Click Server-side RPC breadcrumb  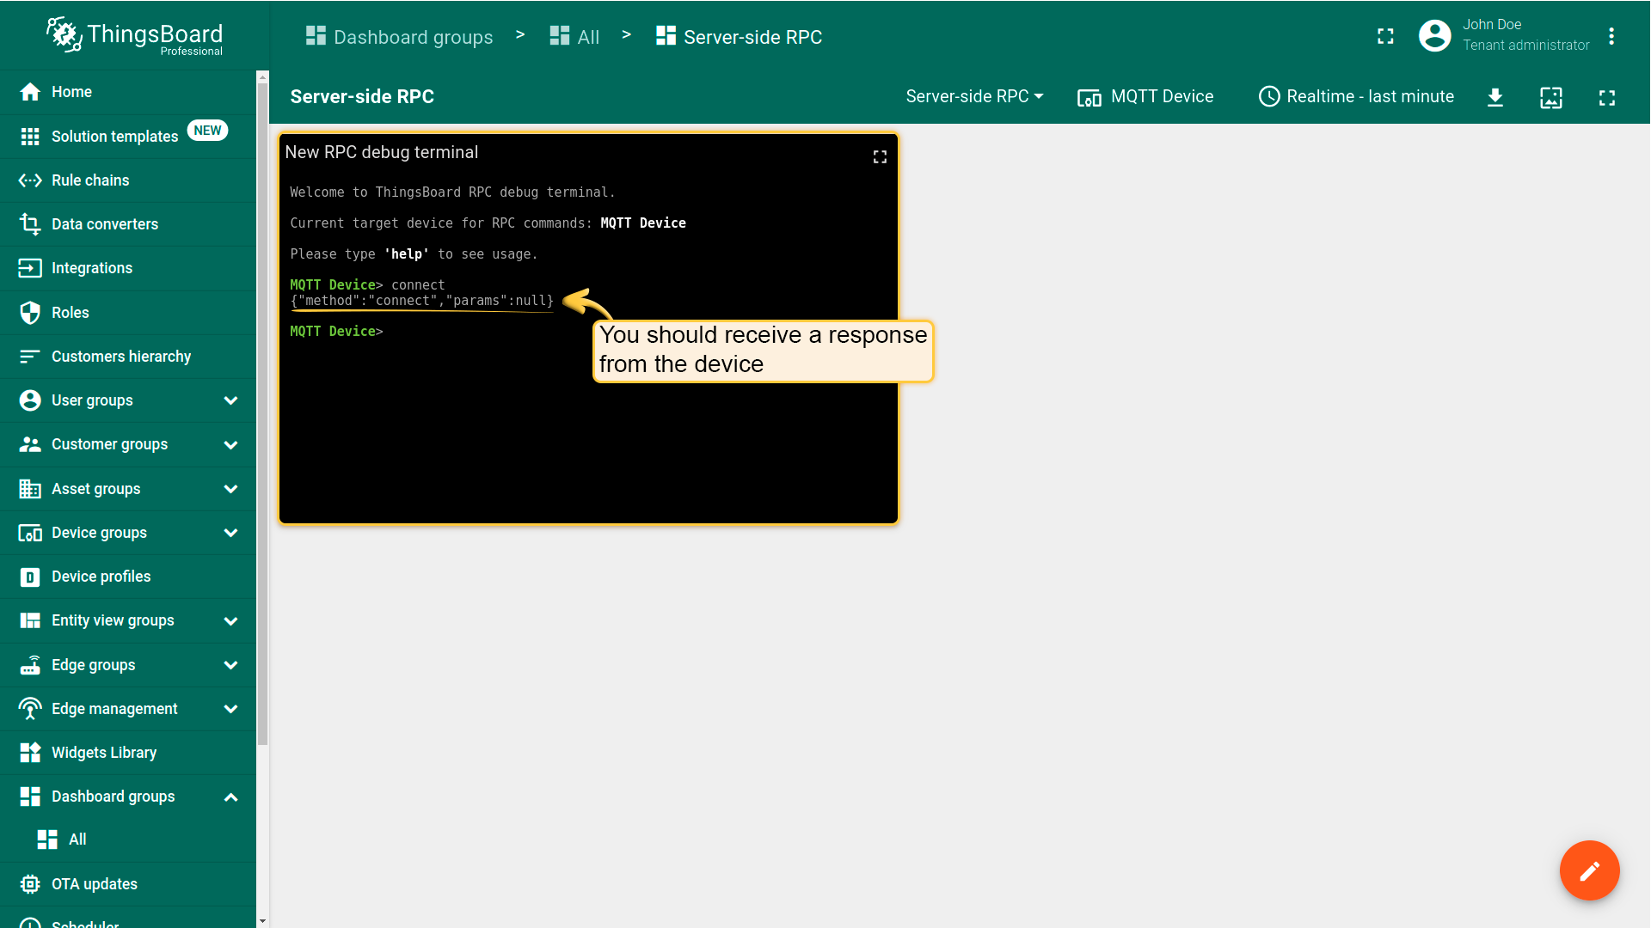click(x=740, y=37)
